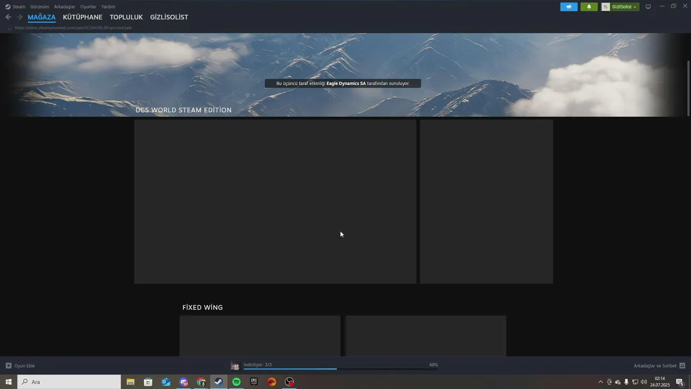Open the volume speaker tray icon

click(643, 382)
